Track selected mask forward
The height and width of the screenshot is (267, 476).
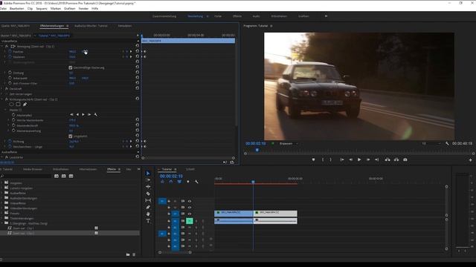coord(83,115)
